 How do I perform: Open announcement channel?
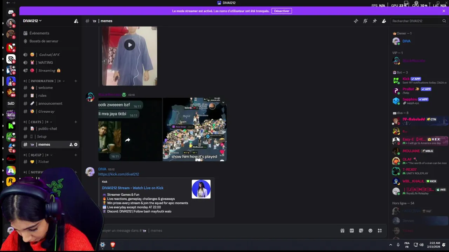[51, 104]
